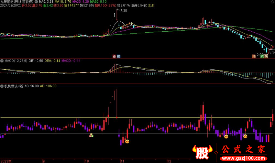Click the month 10 timeline marker
Viewport: 275px width, 163px height.
pyautogui.click(x=87, y=161)
